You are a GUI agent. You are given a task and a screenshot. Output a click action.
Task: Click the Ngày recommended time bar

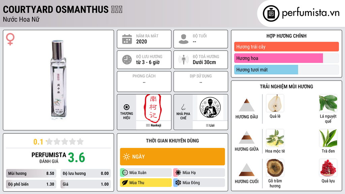[172, 157]
